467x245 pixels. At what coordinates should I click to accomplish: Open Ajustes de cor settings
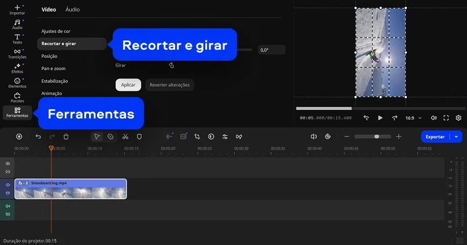tap(55, 31)
